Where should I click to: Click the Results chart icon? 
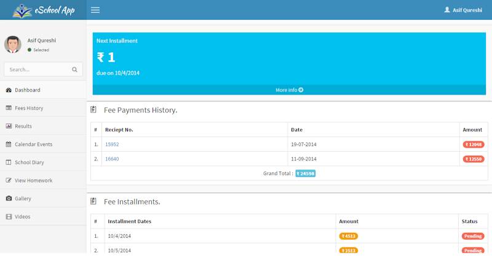[9, 126]
